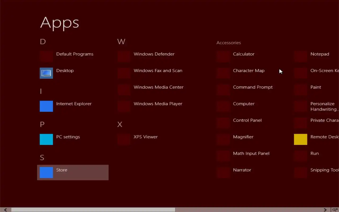The width and height of the screenshot is (339, 212).
Task: Click the Snipping Tool tile icon
Action: coord(301,173)
